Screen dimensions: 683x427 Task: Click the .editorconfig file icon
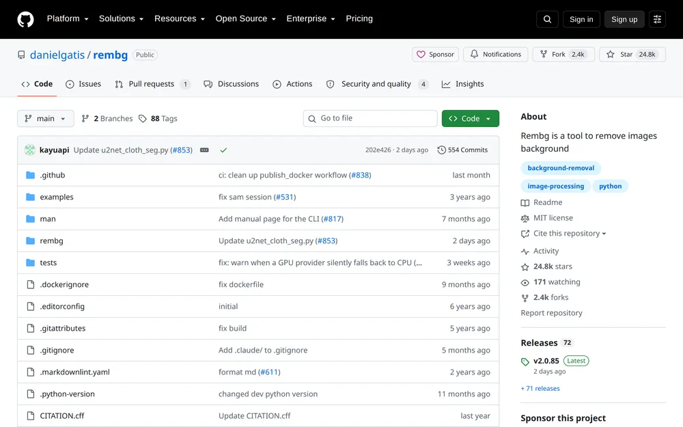pos(31,306)
